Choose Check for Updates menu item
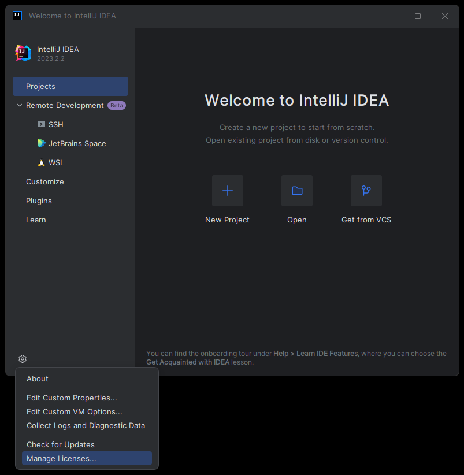The width and height of the screenshot is (464, 475). pyautogui.click(x=87, y=445)
